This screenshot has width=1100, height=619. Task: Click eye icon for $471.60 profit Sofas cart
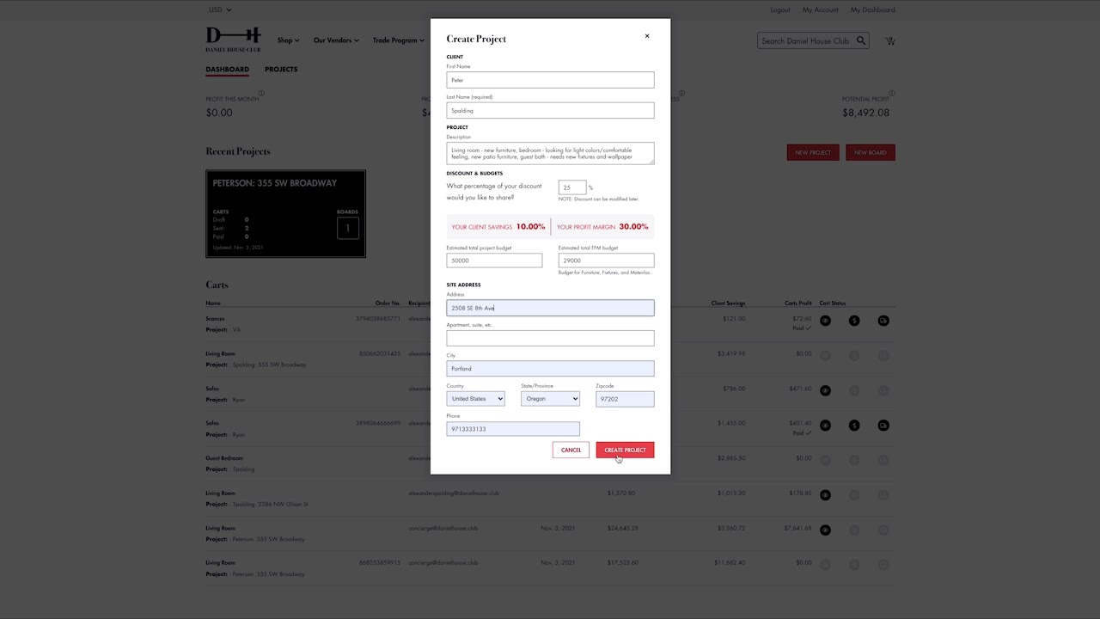[x=825, y=390]
